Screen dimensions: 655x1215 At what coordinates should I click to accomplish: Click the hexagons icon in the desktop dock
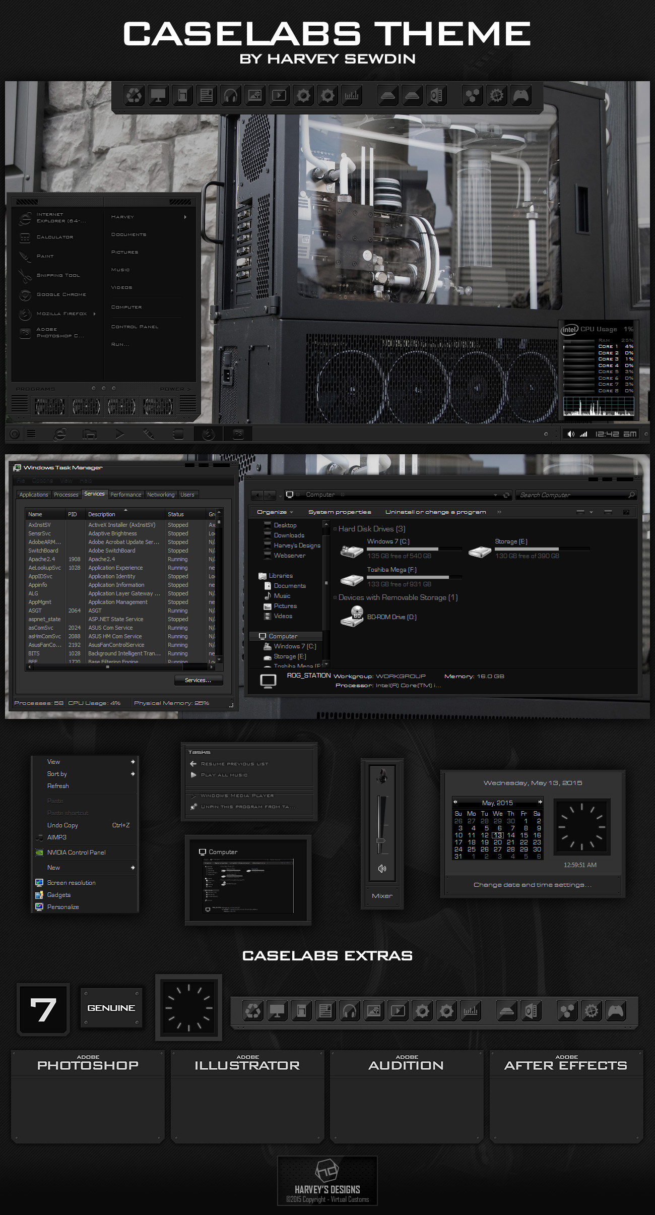click(x=473, y=95)
